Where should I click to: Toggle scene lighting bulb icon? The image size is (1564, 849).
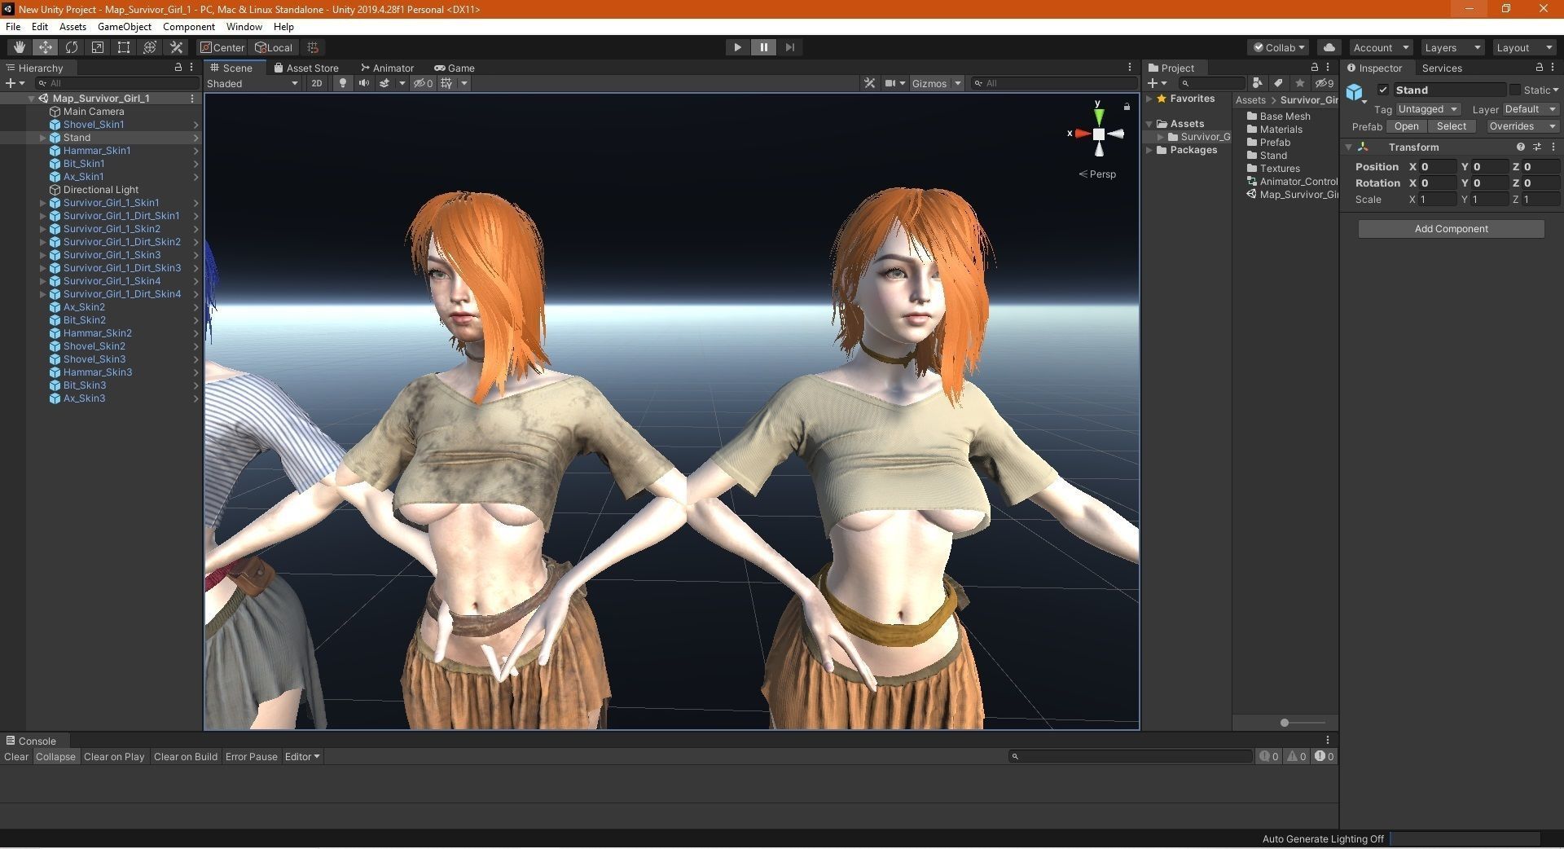[x=343, y=83]
